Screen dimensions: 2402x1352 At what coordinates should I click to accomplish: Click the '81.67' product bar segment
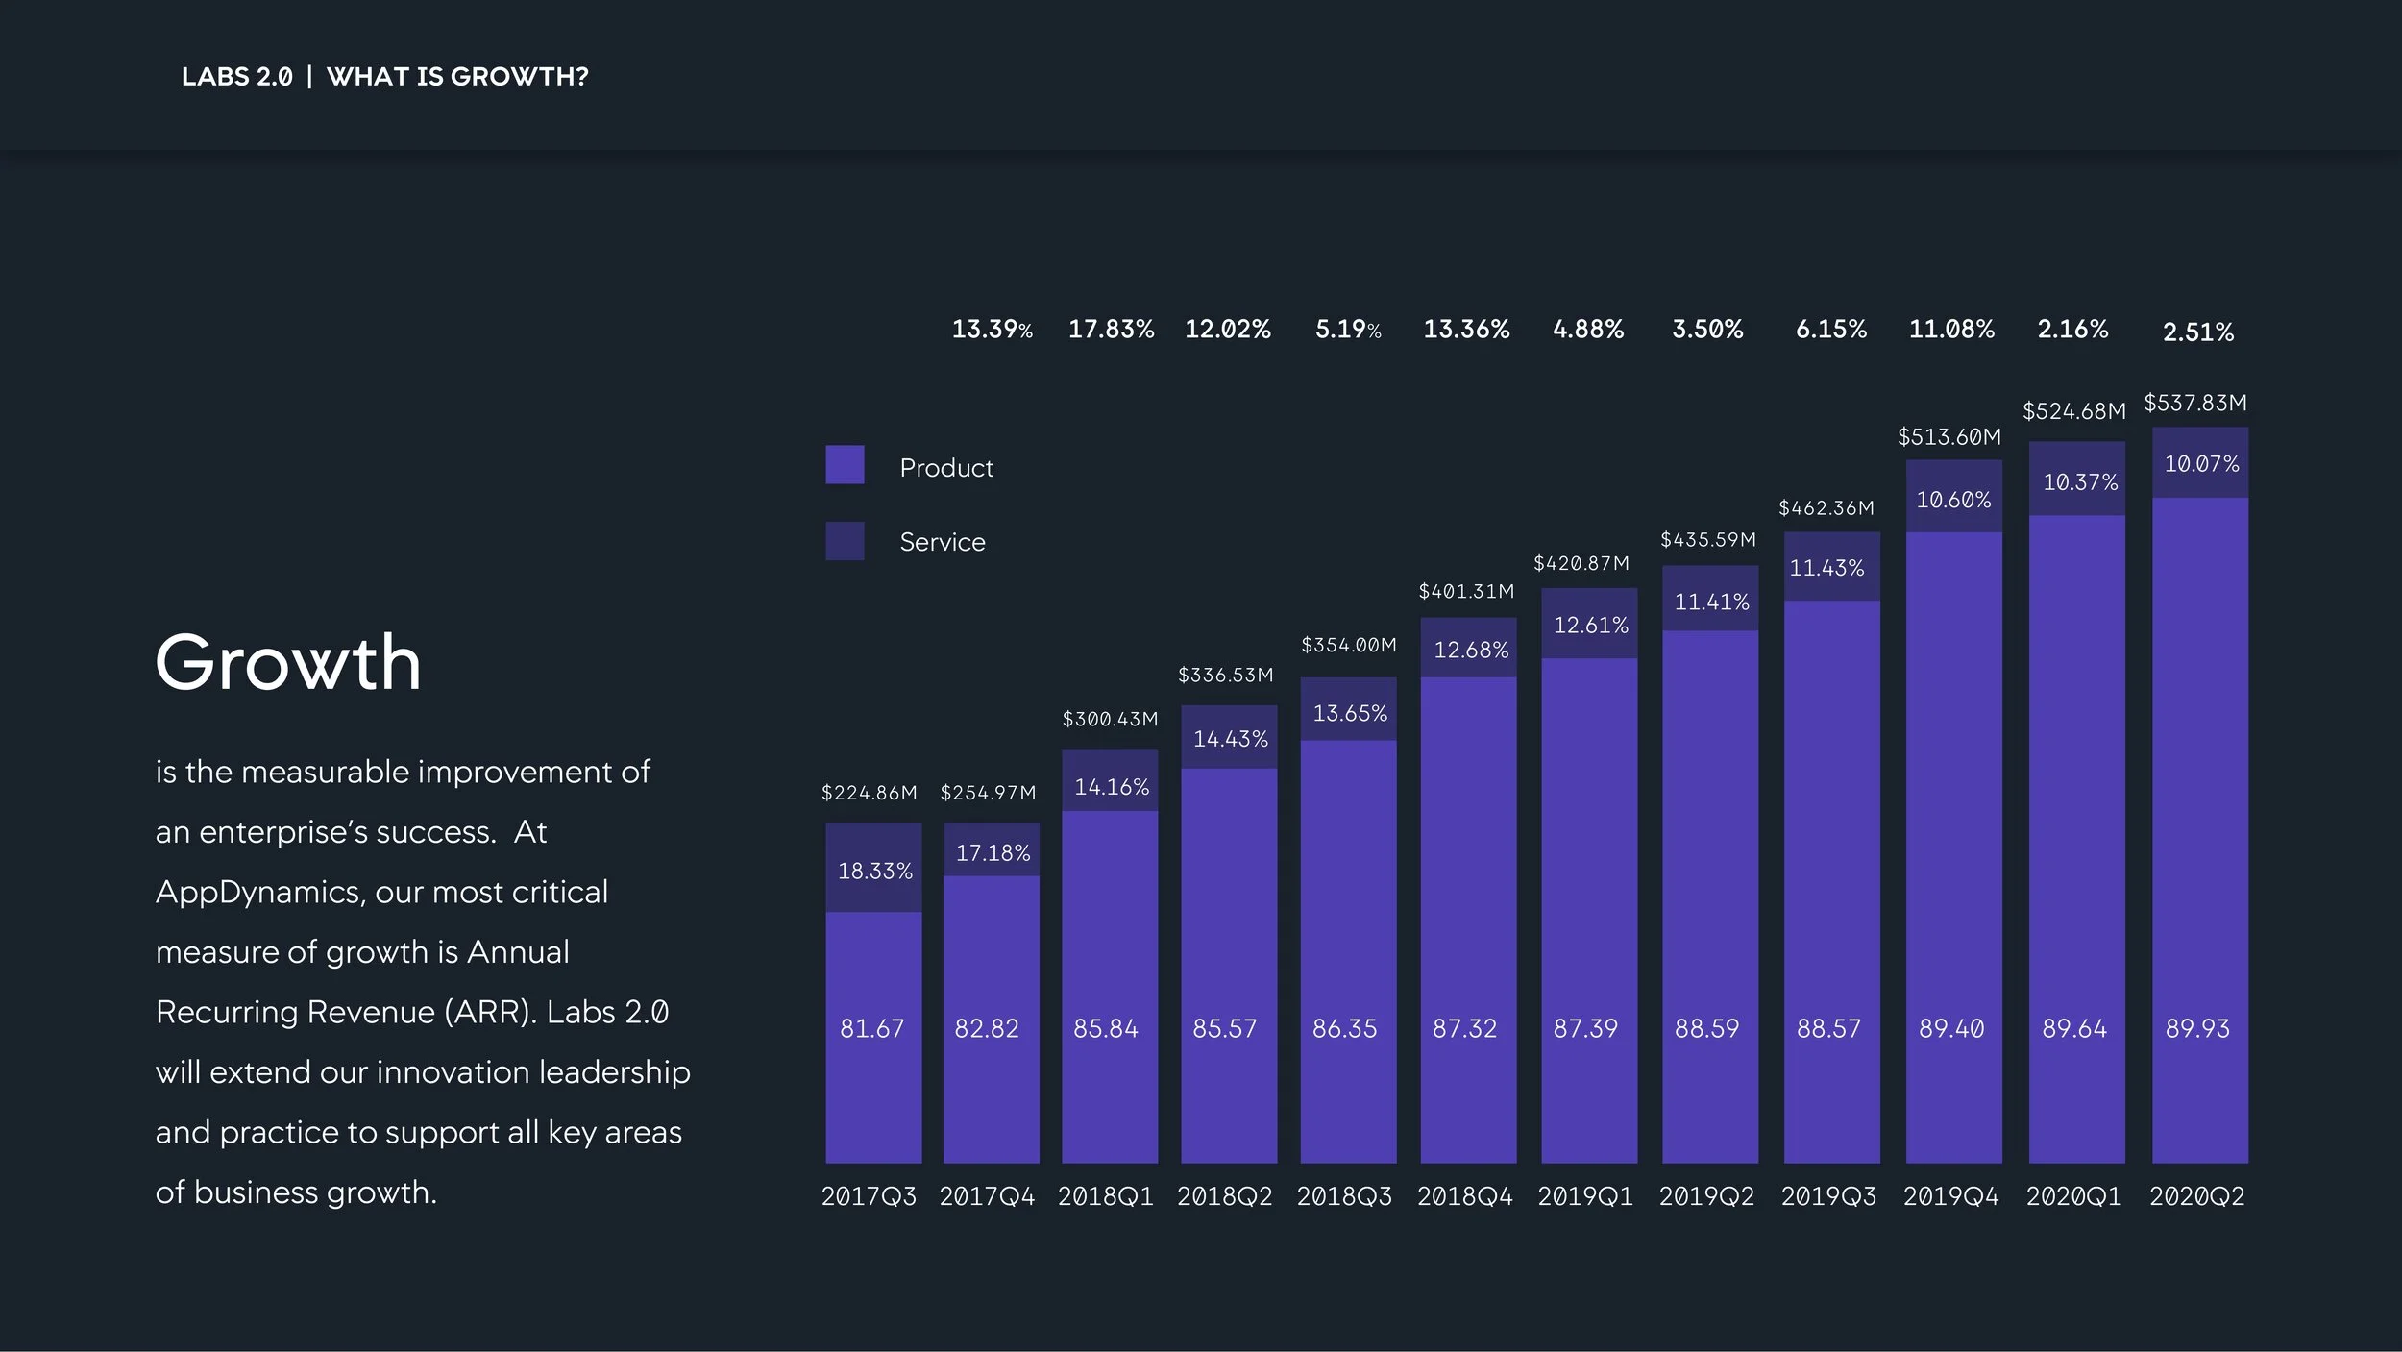click(873, 1038)
